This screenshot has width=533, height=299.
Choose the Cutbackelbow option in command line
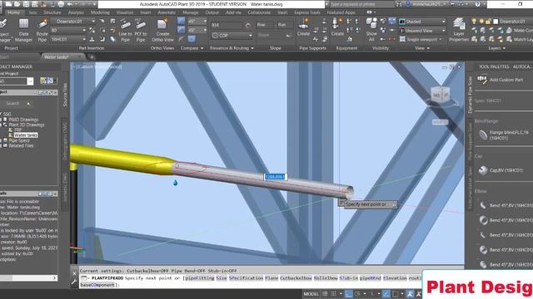tap(296, 278)
